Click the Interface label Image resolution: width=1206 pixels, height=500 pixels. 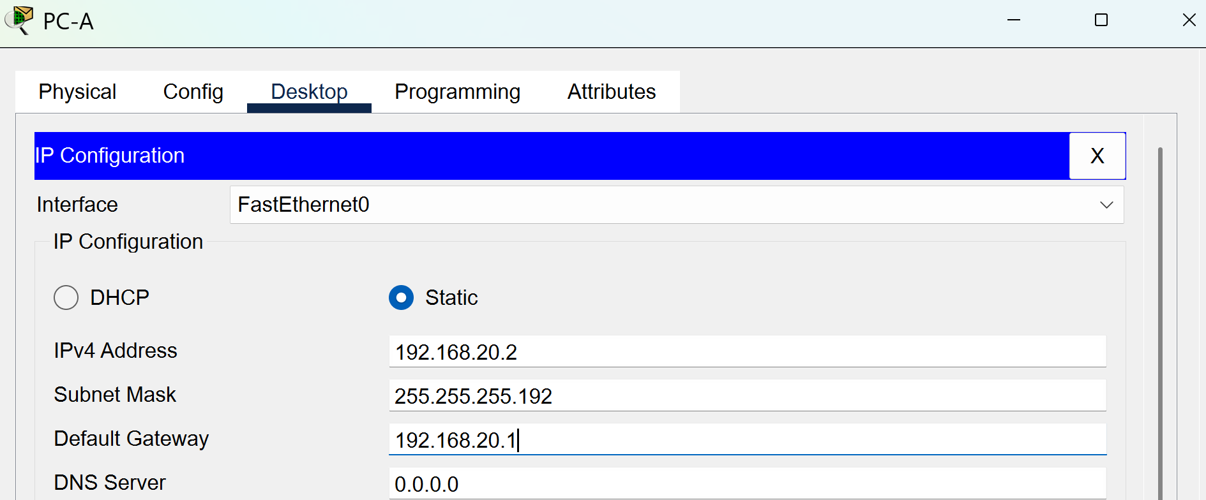coord(77,205)
